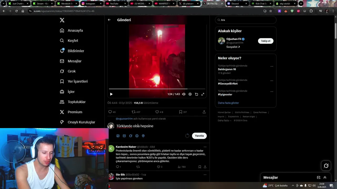337x189 pixels.
Task: Like the post with 4 B likes
Action: 159,112
